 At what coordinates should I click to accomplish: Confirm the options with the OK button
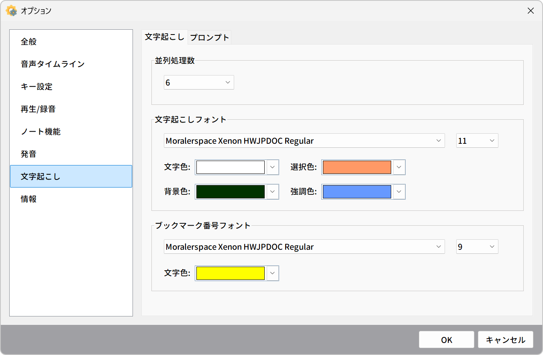click(447, 340)
